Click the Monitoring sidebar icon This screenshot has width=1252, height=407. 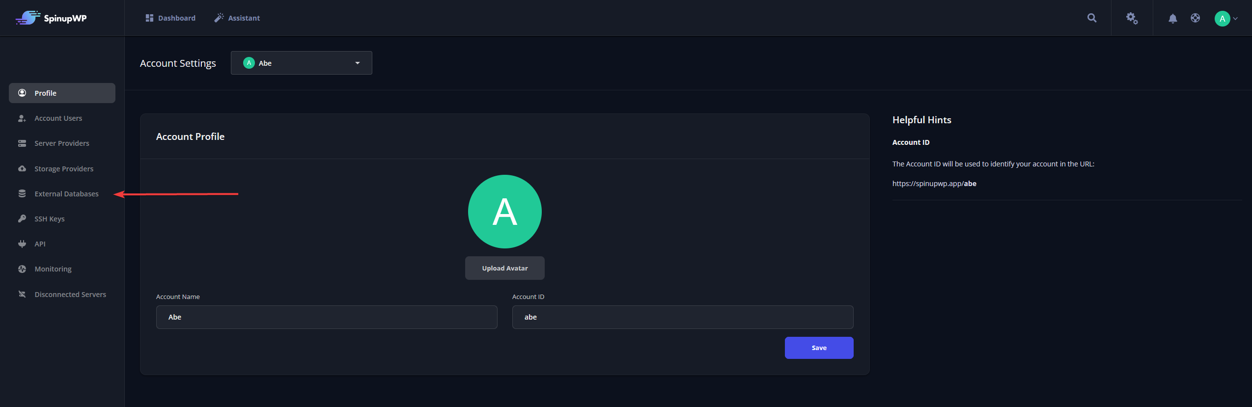tap(22, 269)
